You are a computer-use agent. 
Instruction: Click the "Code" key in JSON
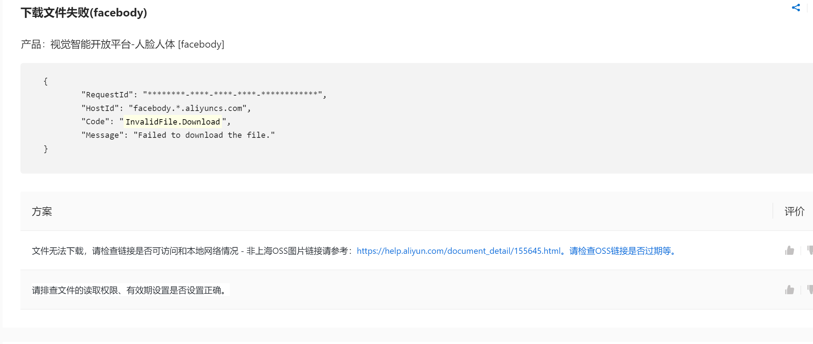point(95,122)
